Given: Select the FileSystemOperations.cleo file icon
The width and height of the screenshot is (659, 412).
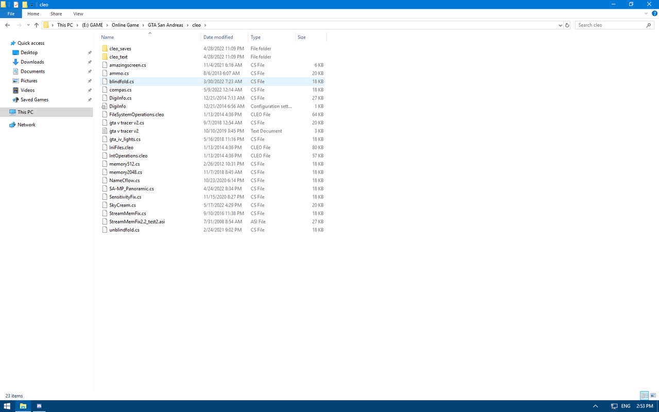Looking at the screenshot, I should (105, 114).
